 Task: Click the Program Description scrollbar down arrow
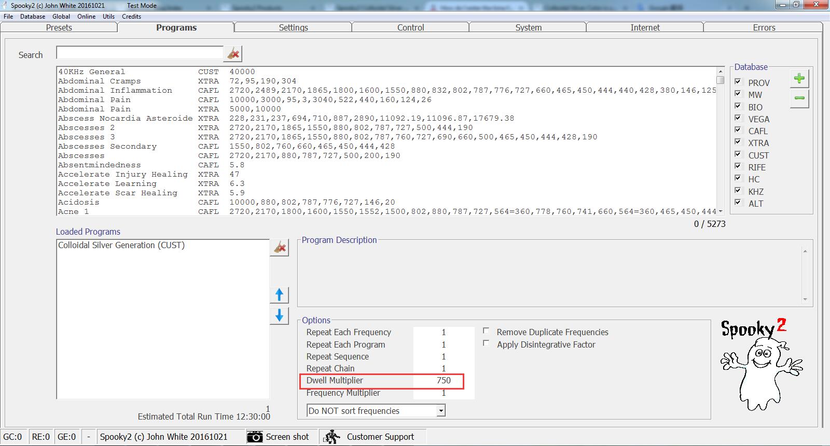coord(805,299)
